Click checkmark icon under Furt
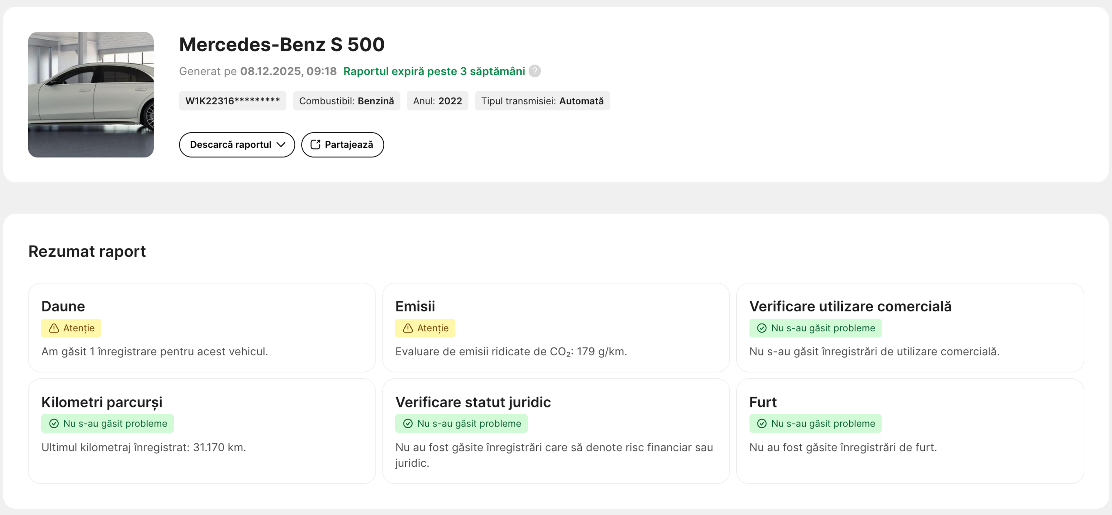 tap(762, 424)
